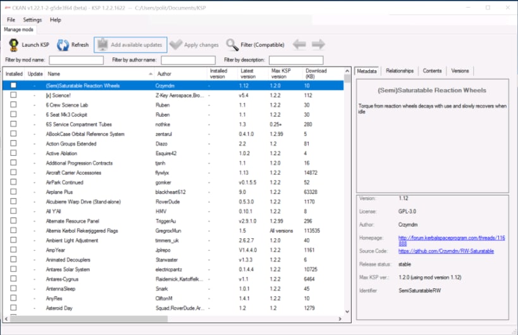Viewport: 518px width, 335px height.
Task: Sort by the Name column header
Action: (x=99, y=73)
